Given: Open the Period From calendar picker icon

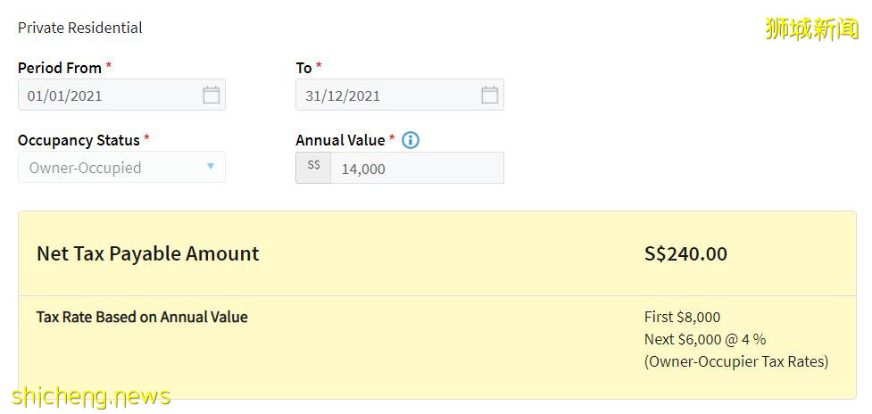Looking at the screenshot, I should point(211,95).
